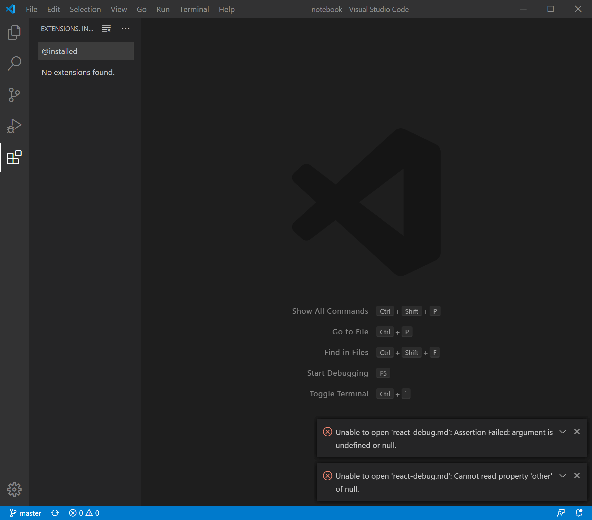Open the Manage gear menu
This screenshot has width=592, height=520.
[14, 489]
